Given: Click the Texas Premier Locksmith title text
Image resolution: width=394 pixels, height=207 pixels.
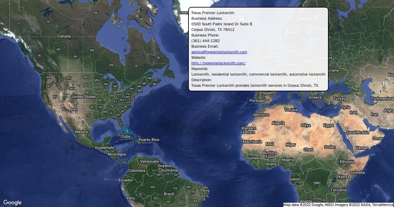Looking at the screenshot, I should tap(213, 13).
